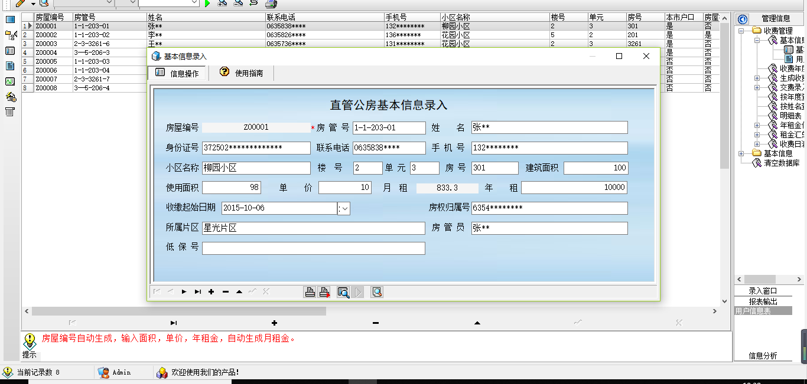Viewport: 807px width, 384px height.
Task: Click the Admin user icon in status bar
Action: point(103,372)
